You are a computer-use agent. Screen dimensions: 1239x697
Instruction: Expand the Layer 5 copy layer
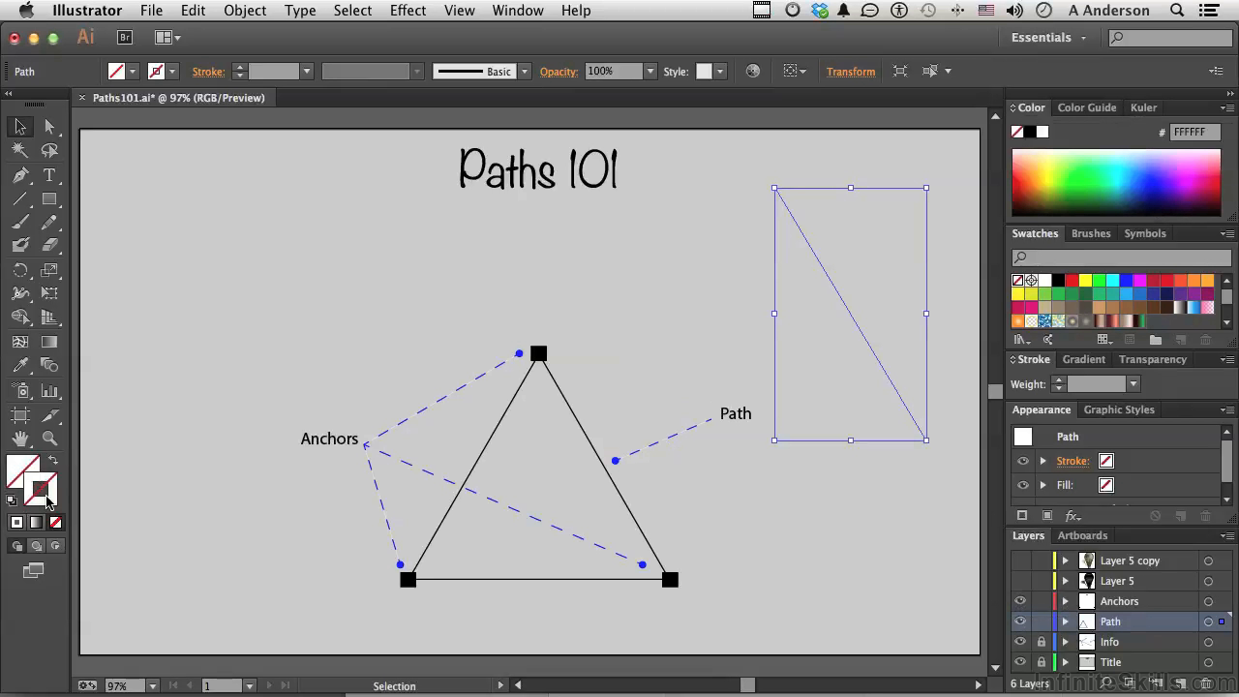tap(1066, 561)
